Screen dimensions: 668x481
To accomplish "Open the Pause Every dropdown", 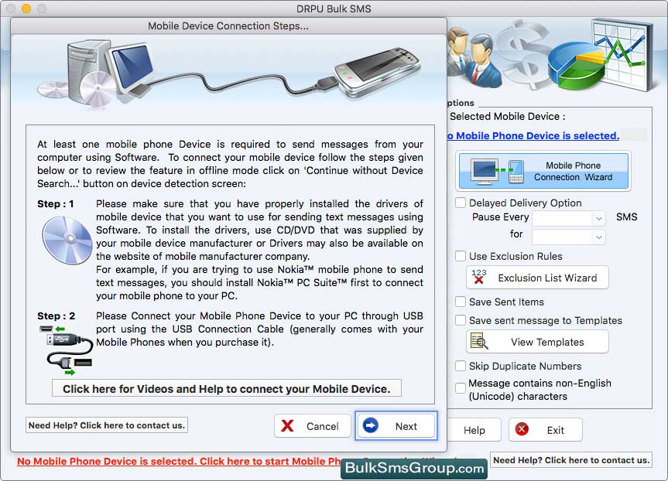I will click(x=569, y=218).
